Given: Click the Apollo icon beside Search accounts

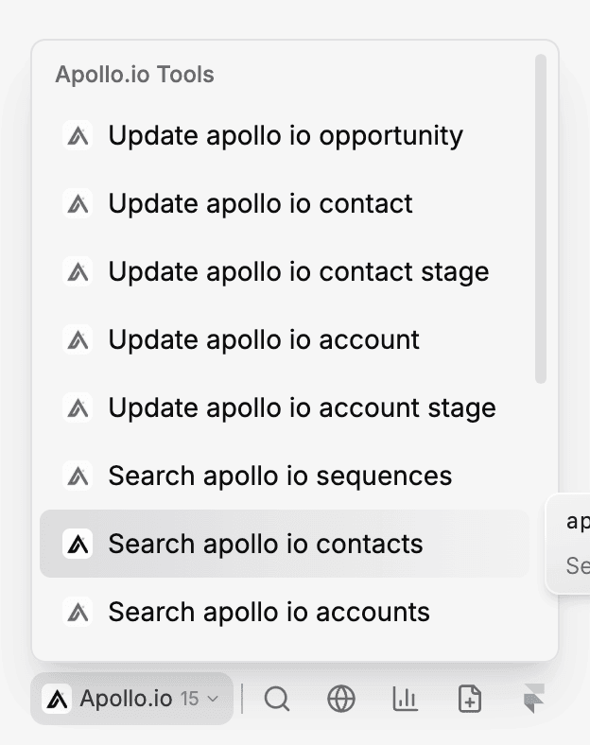Looking at the screenshot, I should coord(78,612).
